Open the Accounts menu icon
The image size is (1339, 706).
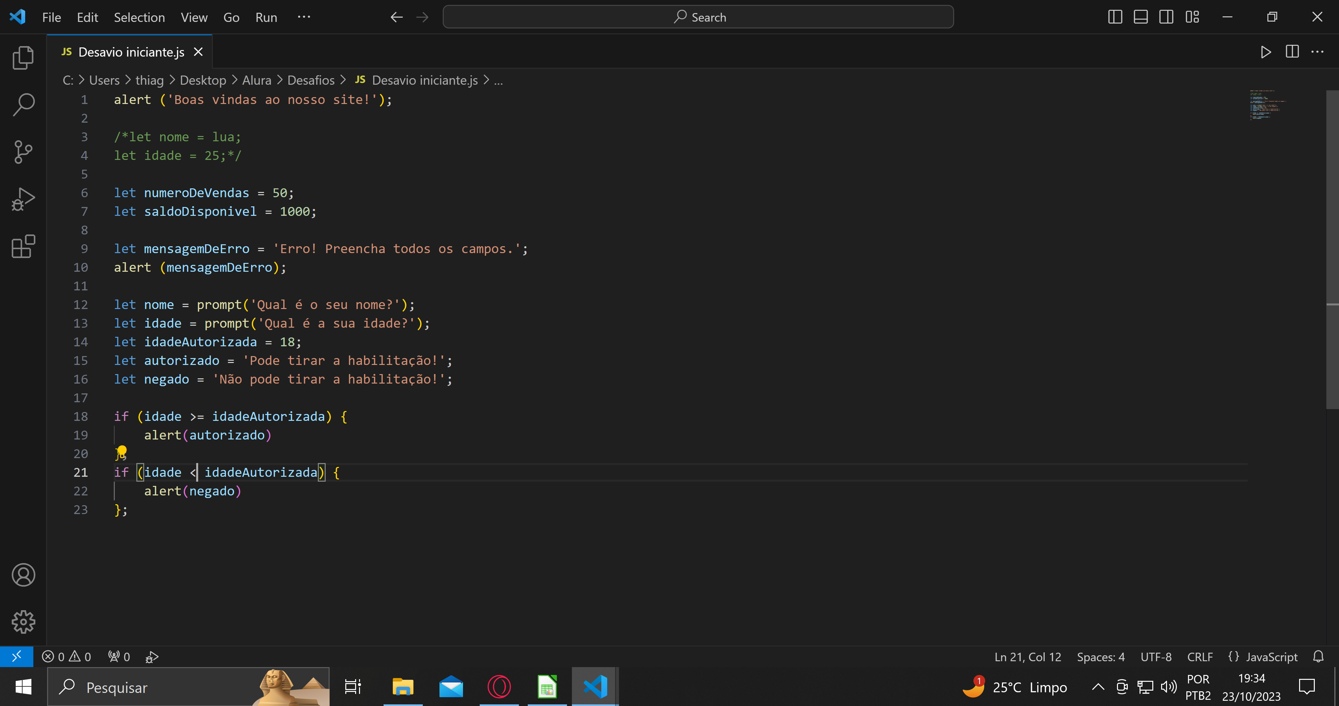click(x=23, y=575)
